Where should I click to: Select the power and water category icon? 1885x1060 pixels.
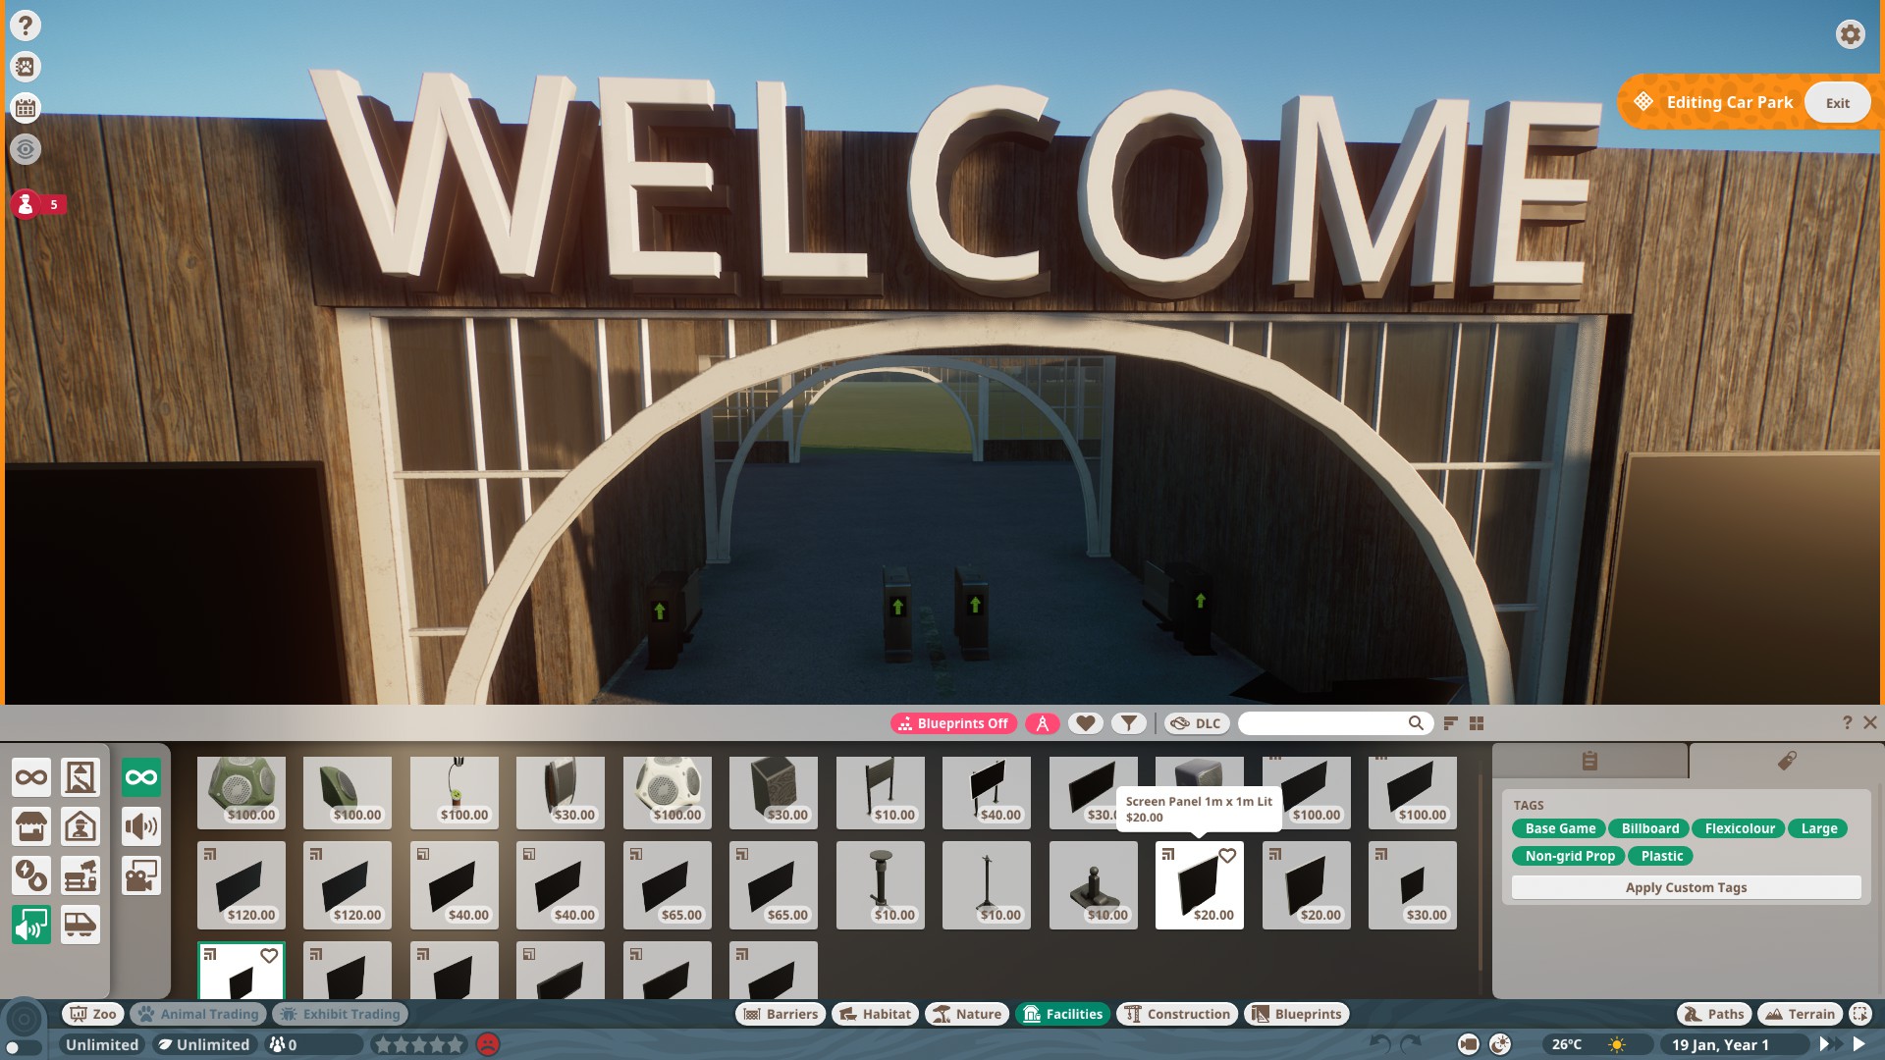click(x=31, y=875)
